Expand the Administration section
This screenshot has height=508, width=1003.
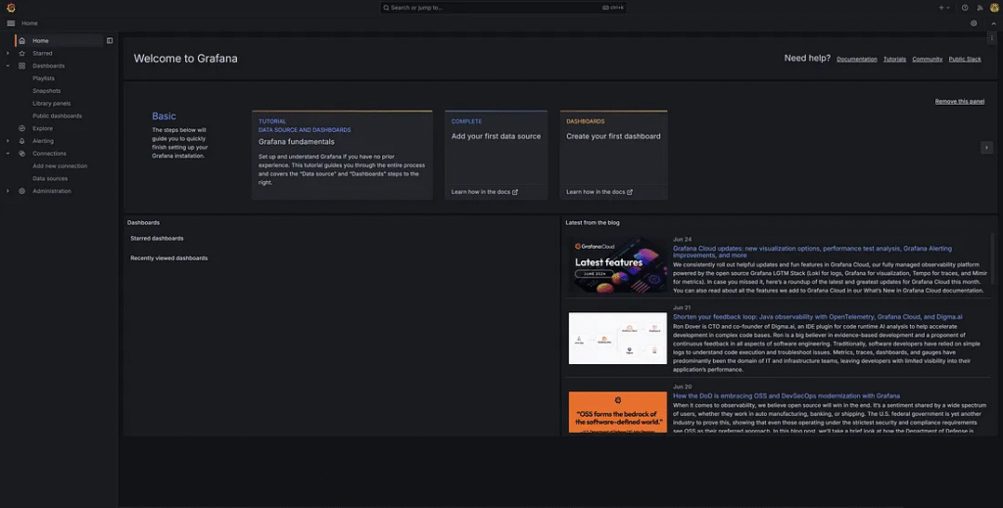[x=8, y=191]
